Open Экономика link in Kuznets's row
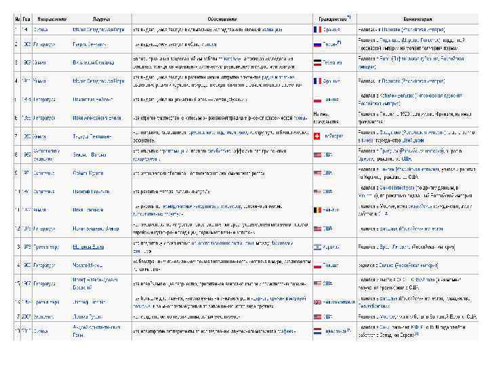 [x=44, y=173]
